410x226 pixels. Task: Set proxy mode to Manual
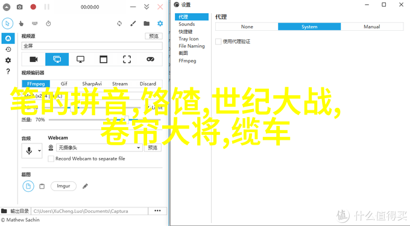tap(372, 27)
